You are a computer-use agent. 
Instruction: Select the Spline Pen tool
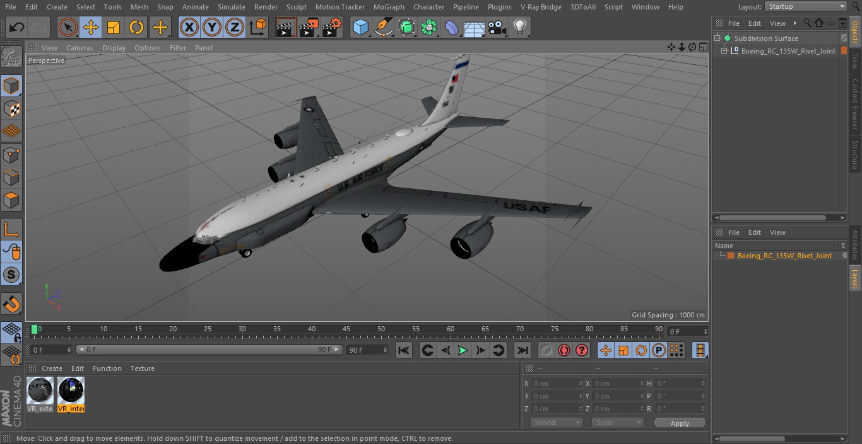(383, 27)
